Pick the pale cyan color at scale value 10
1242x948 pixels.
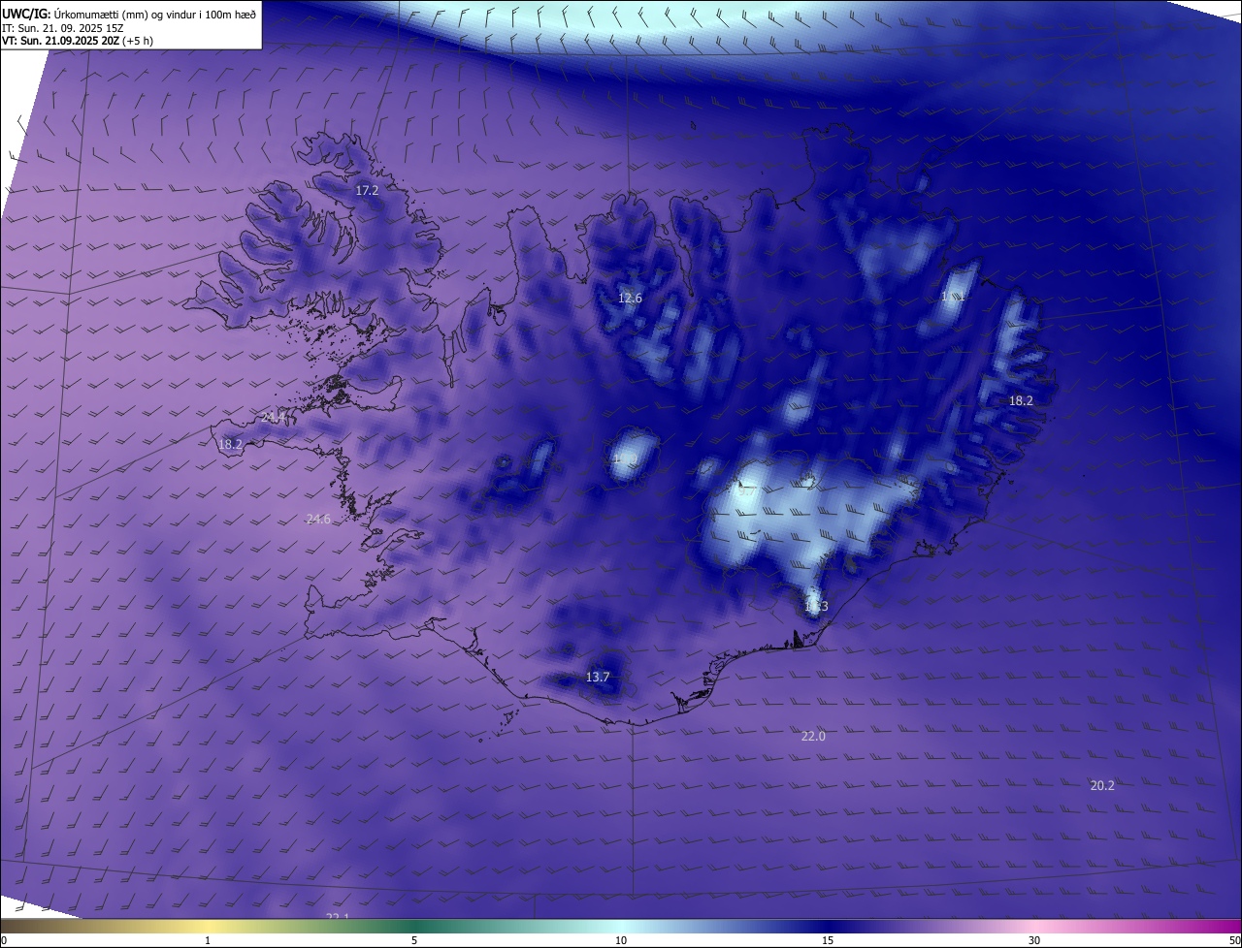621,926
